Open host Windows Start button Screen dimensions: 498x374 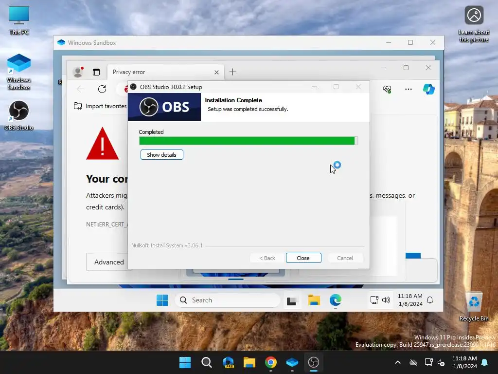(x=185, y=362)
